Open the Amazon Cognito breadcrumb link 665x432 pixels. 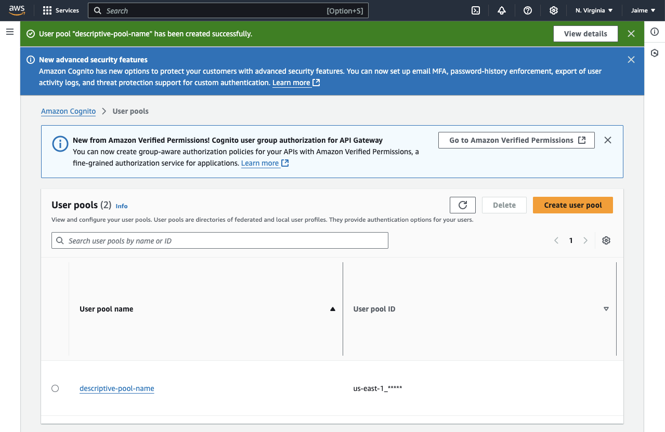(x=68, y=111)
